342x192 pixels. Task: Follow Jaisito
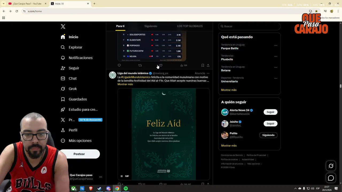270,123
